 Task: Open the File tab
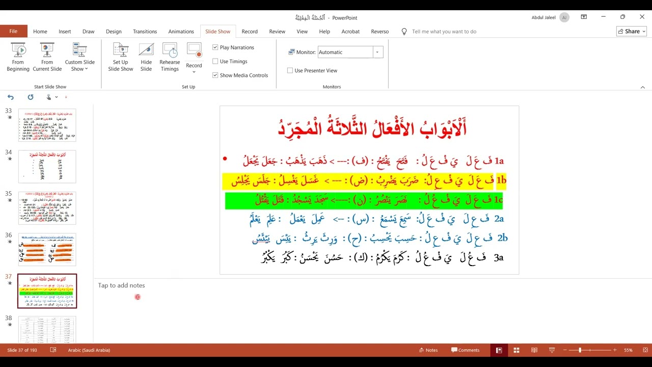(13, 31)
